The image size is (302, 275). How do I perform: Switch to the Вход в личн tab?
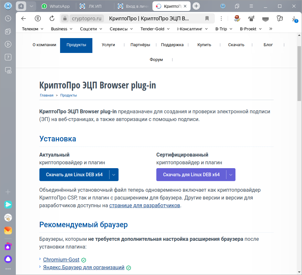[133, 6]
